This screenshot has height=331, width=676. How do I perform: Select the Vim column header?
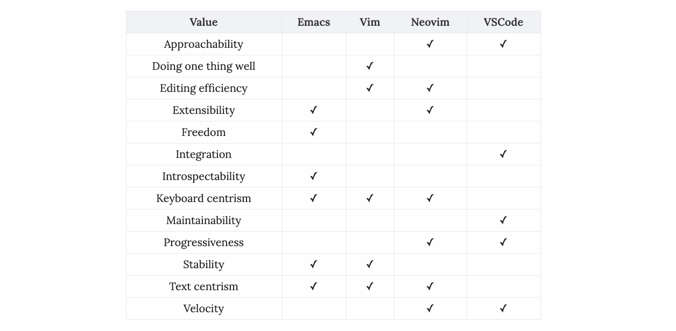point(370,22)
